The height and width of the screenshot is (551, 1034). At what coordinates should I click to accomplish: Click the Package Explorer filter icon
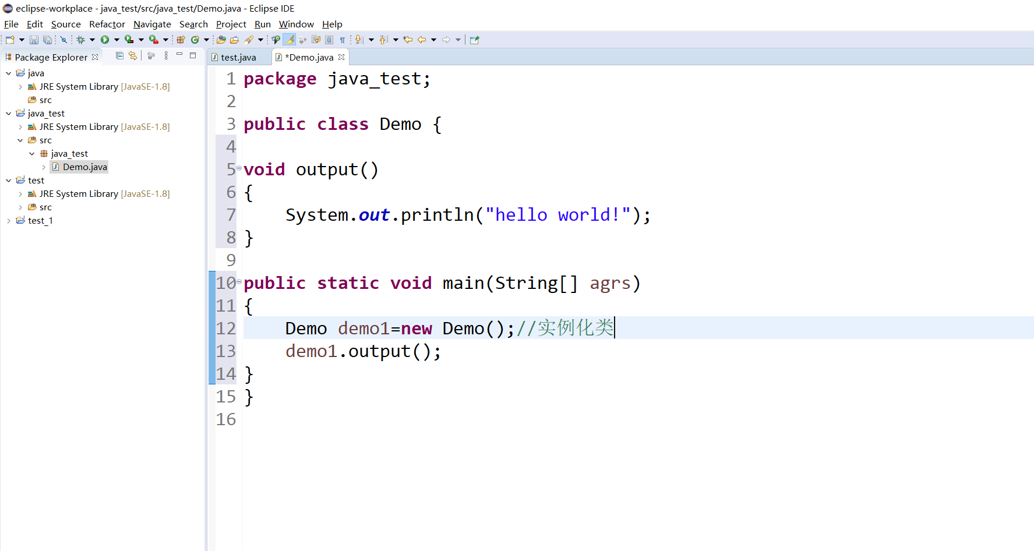pyautogui.click(x=151, y=56)
